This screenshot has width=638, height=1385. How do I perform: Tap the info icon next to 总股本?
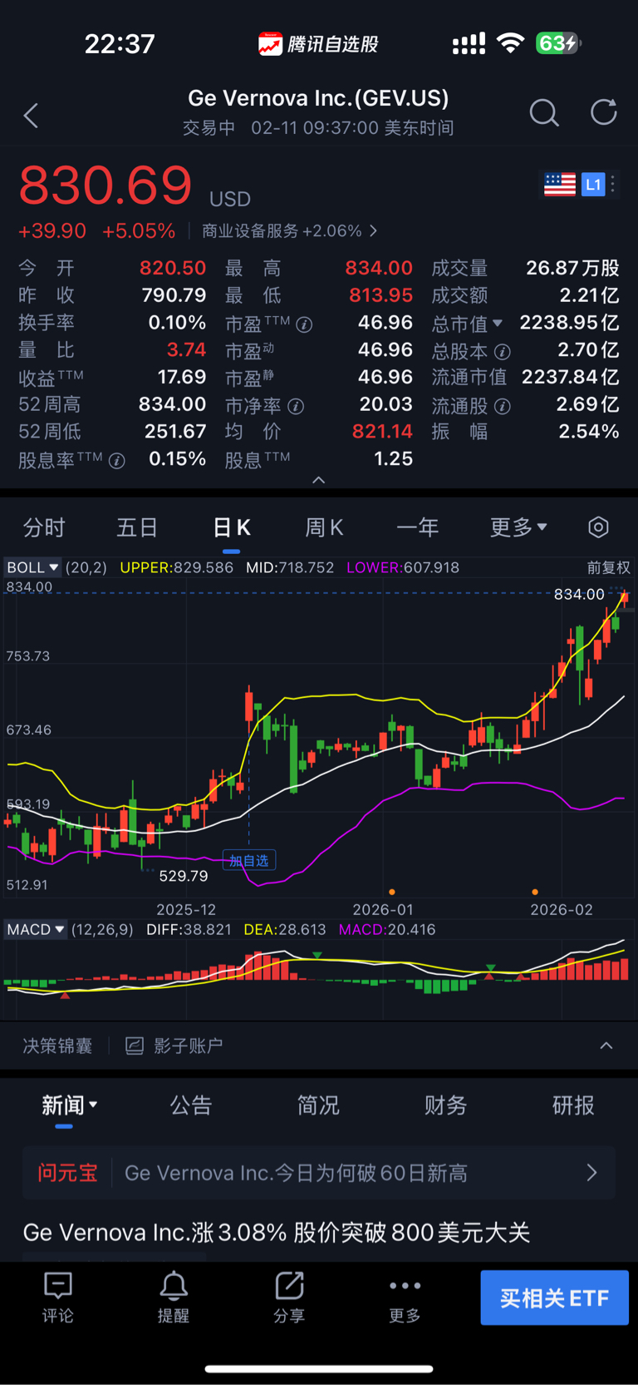pos(502,353)
